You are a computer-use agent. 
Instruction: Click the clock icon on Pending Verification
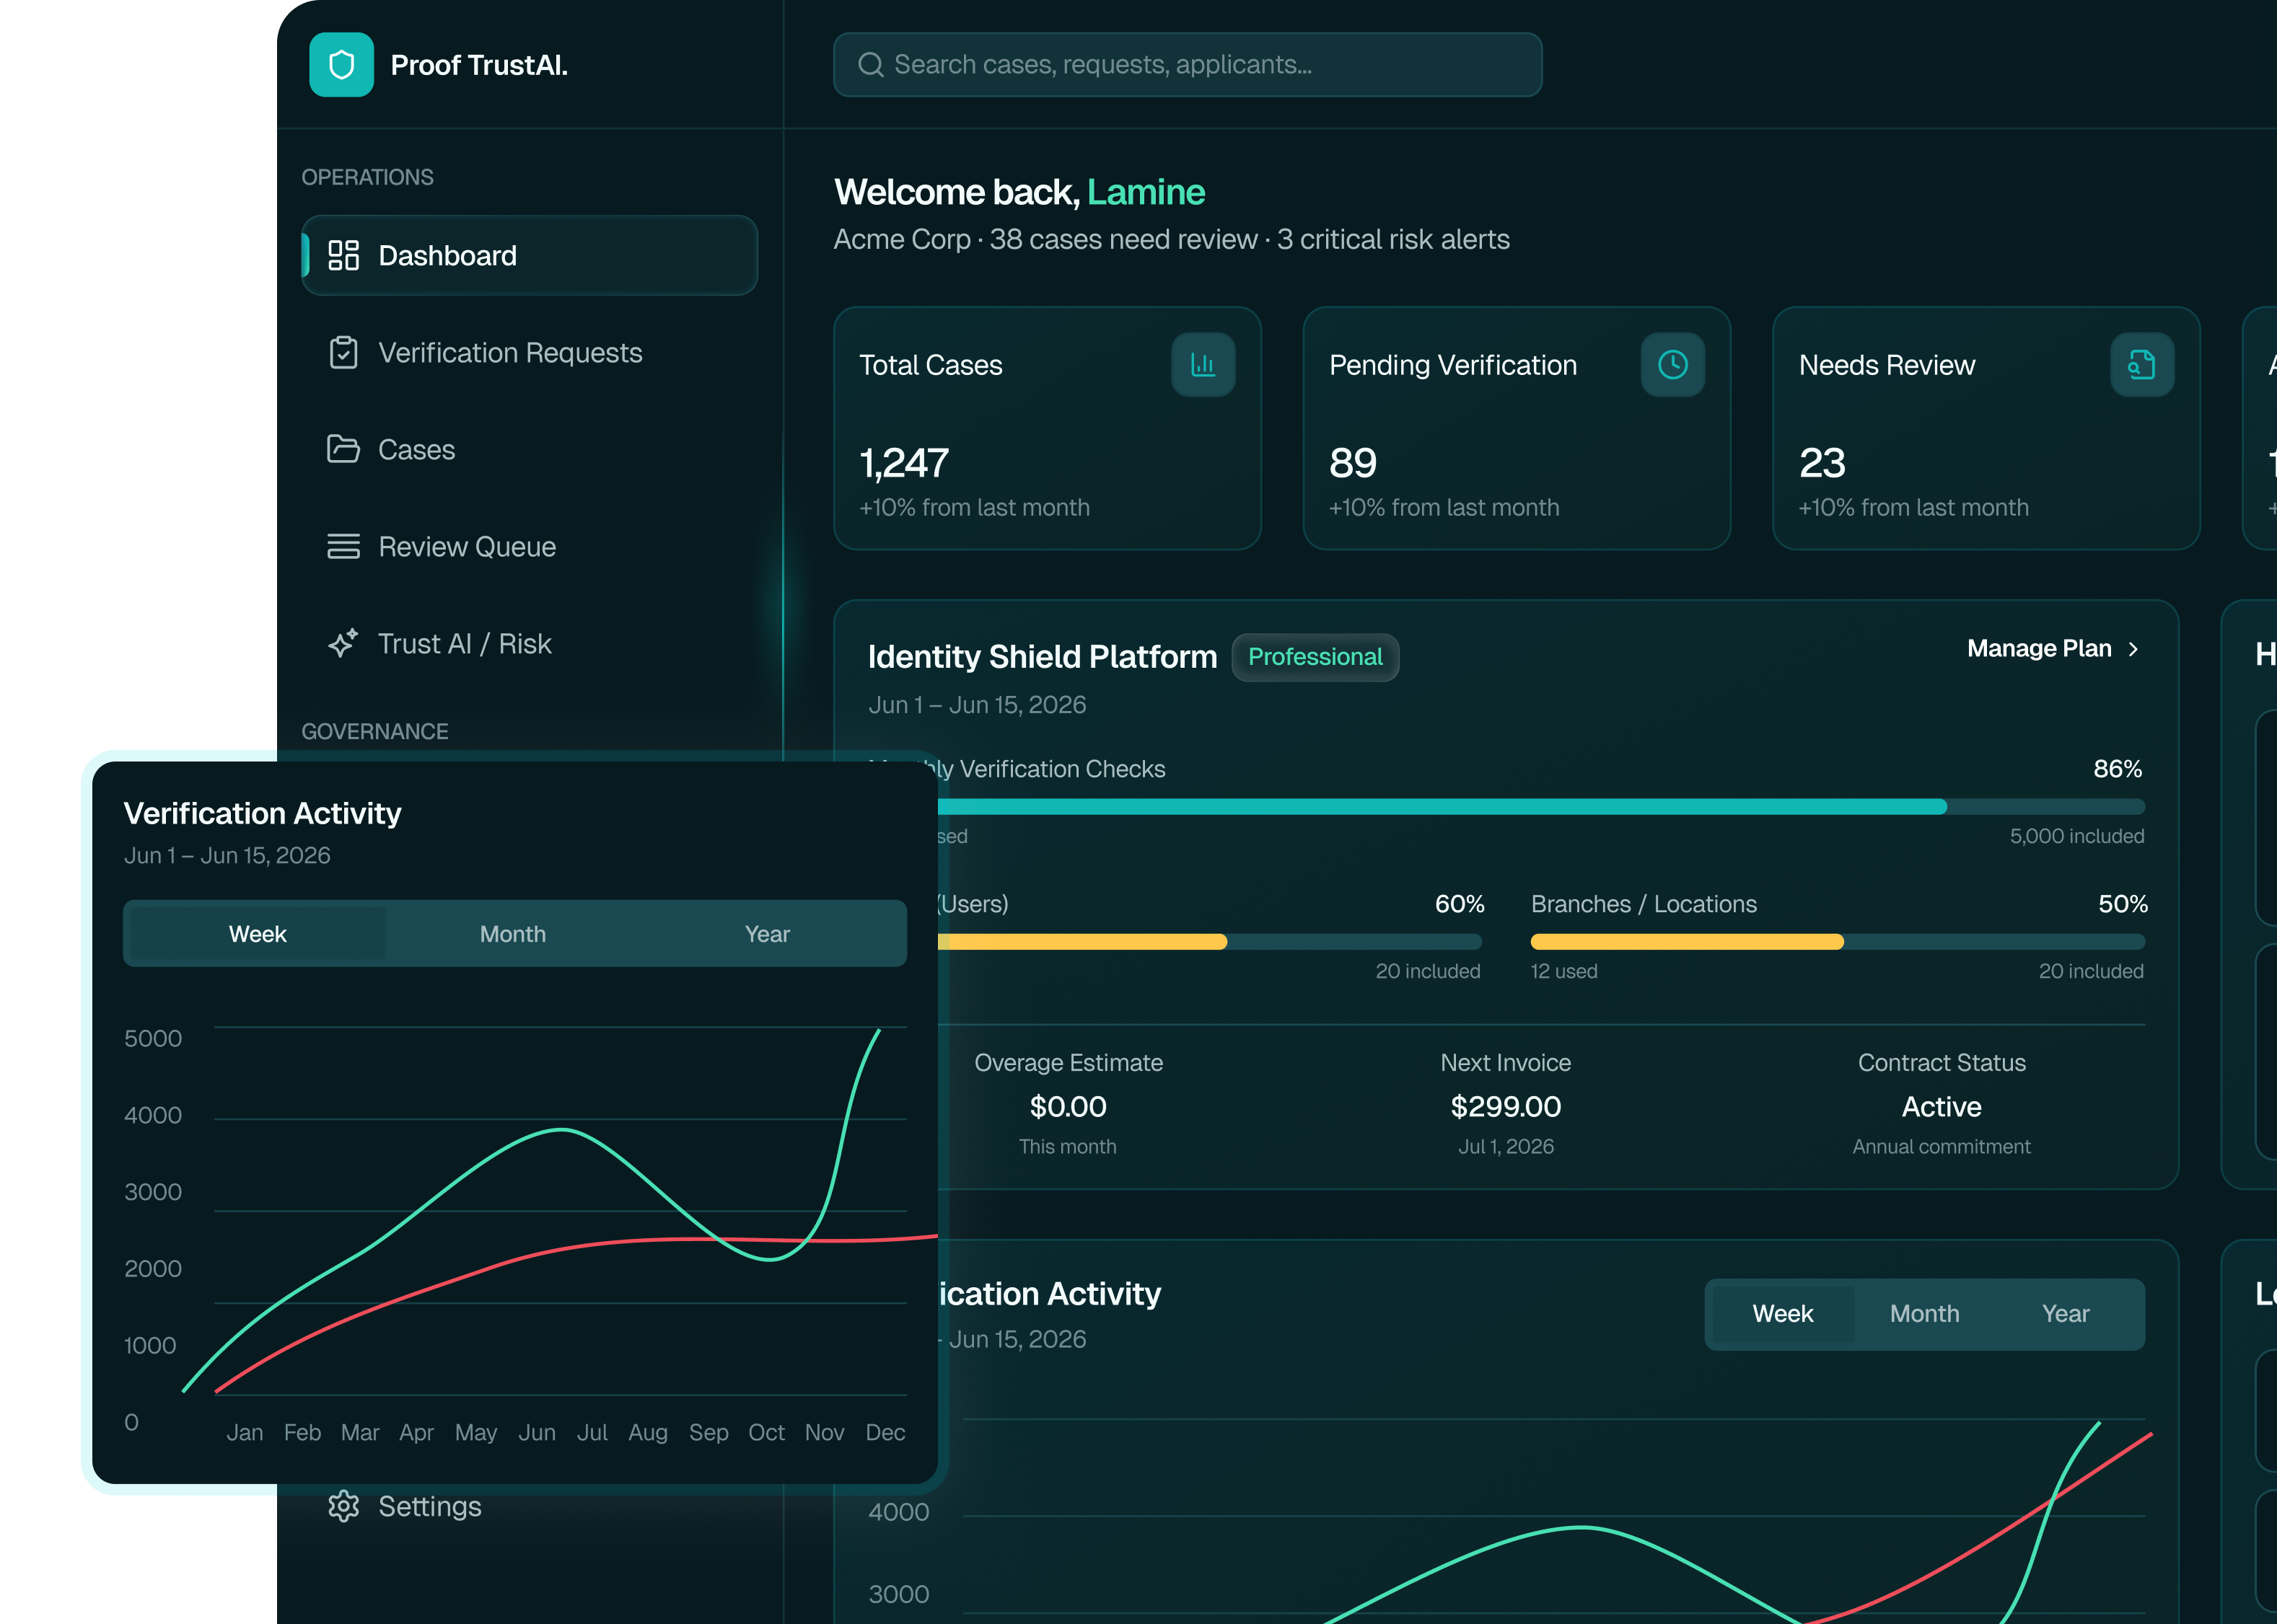coord(1672,365)
